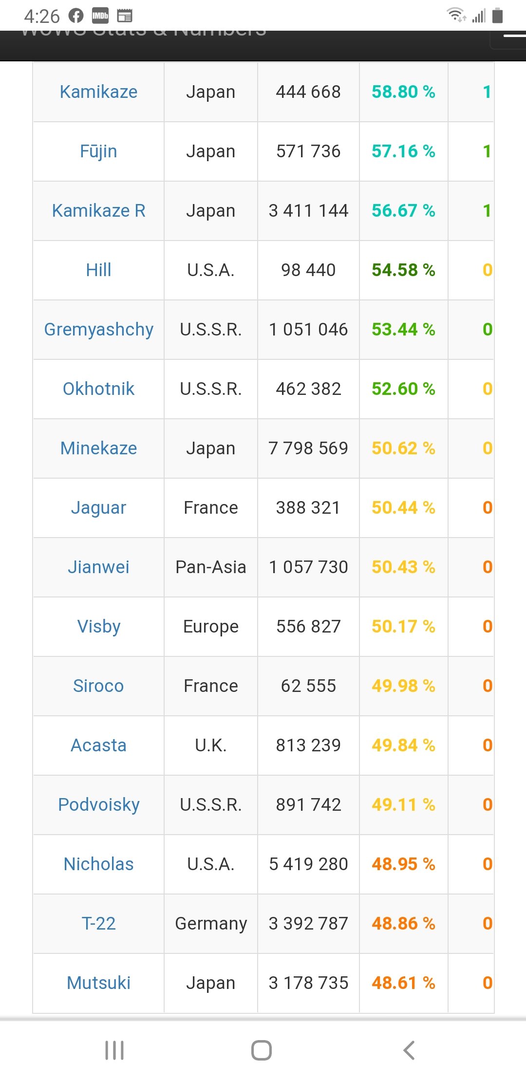Tap the cellular signal strength icon
This screenshot has height=1081, width=526.
(x=479, y=16)
